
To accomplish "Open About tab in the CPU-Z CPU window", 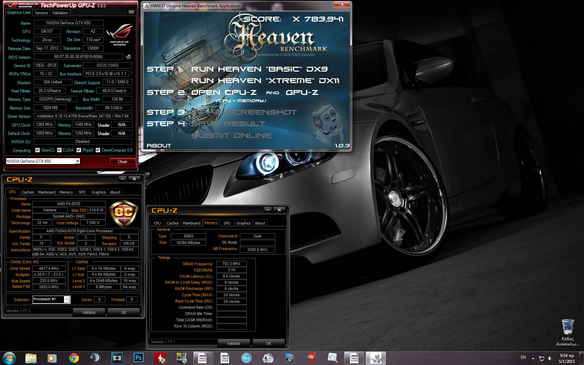I will (115, 192).
